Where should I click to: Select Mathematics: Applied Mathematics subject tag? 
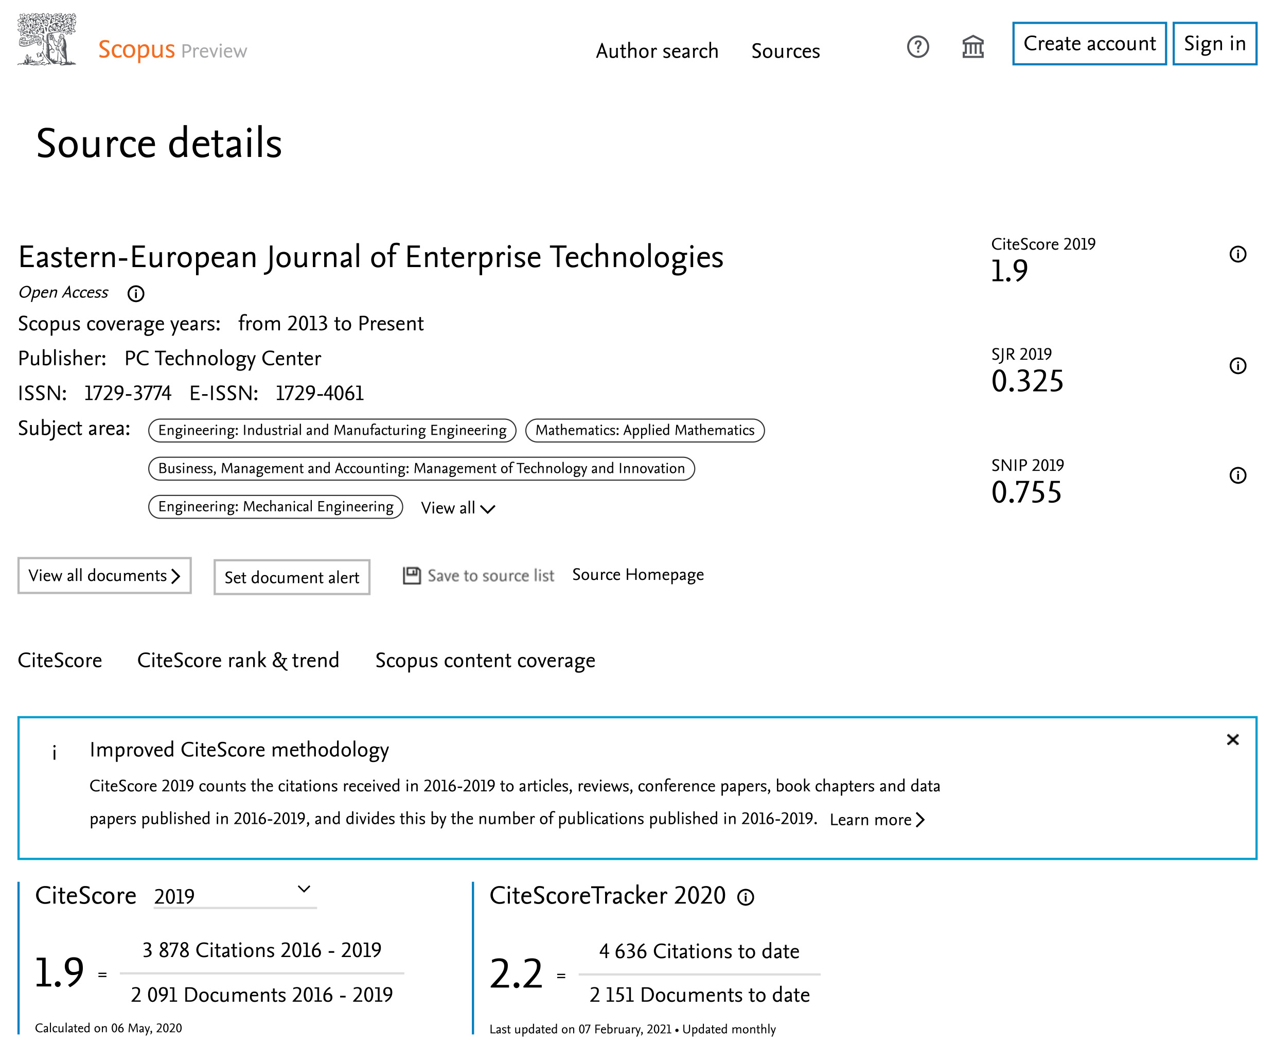pyautogui.click(x=645, y=431)
